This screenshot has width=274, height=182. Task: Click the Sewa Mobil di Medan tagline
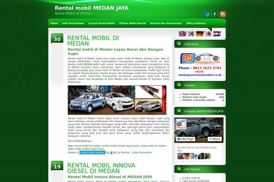pyautogui.click(x=74, y=13)
